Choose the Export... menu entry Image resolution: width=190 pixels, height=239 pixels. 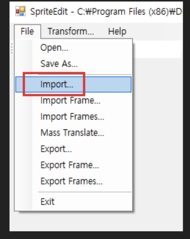(x=56, y=149)
